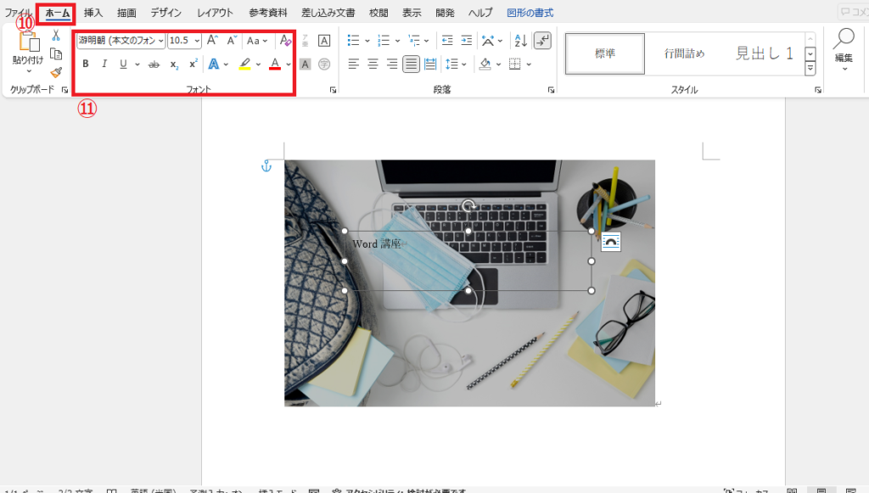
Task: Select the Format Painter brush
Action: (x=56, y=72)
